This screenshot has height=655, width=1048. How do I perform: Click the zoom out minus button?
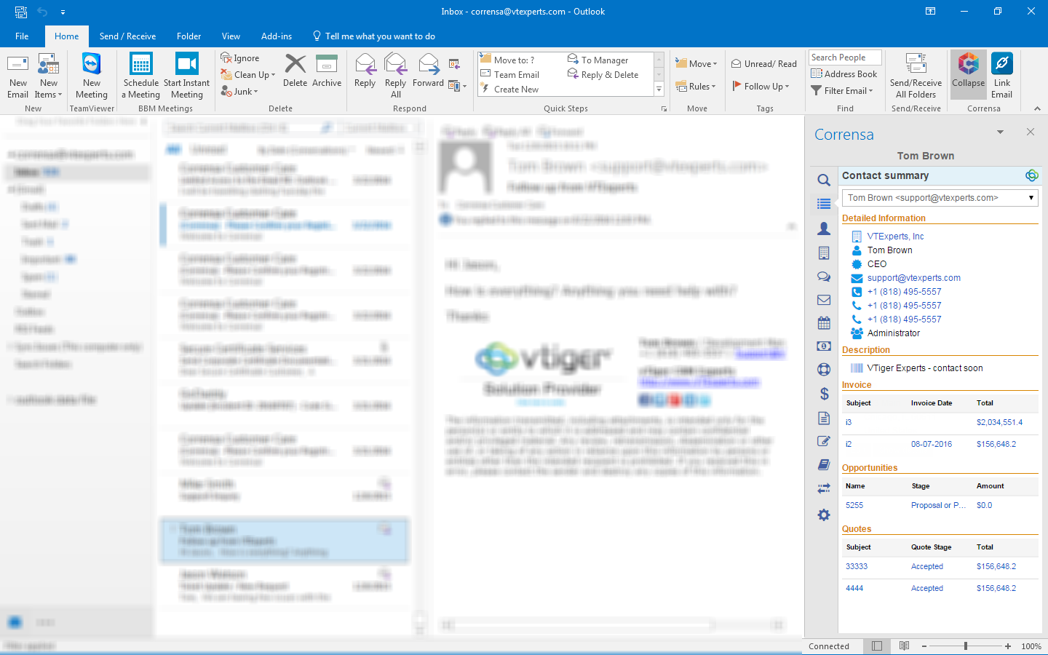pos(924,646)
